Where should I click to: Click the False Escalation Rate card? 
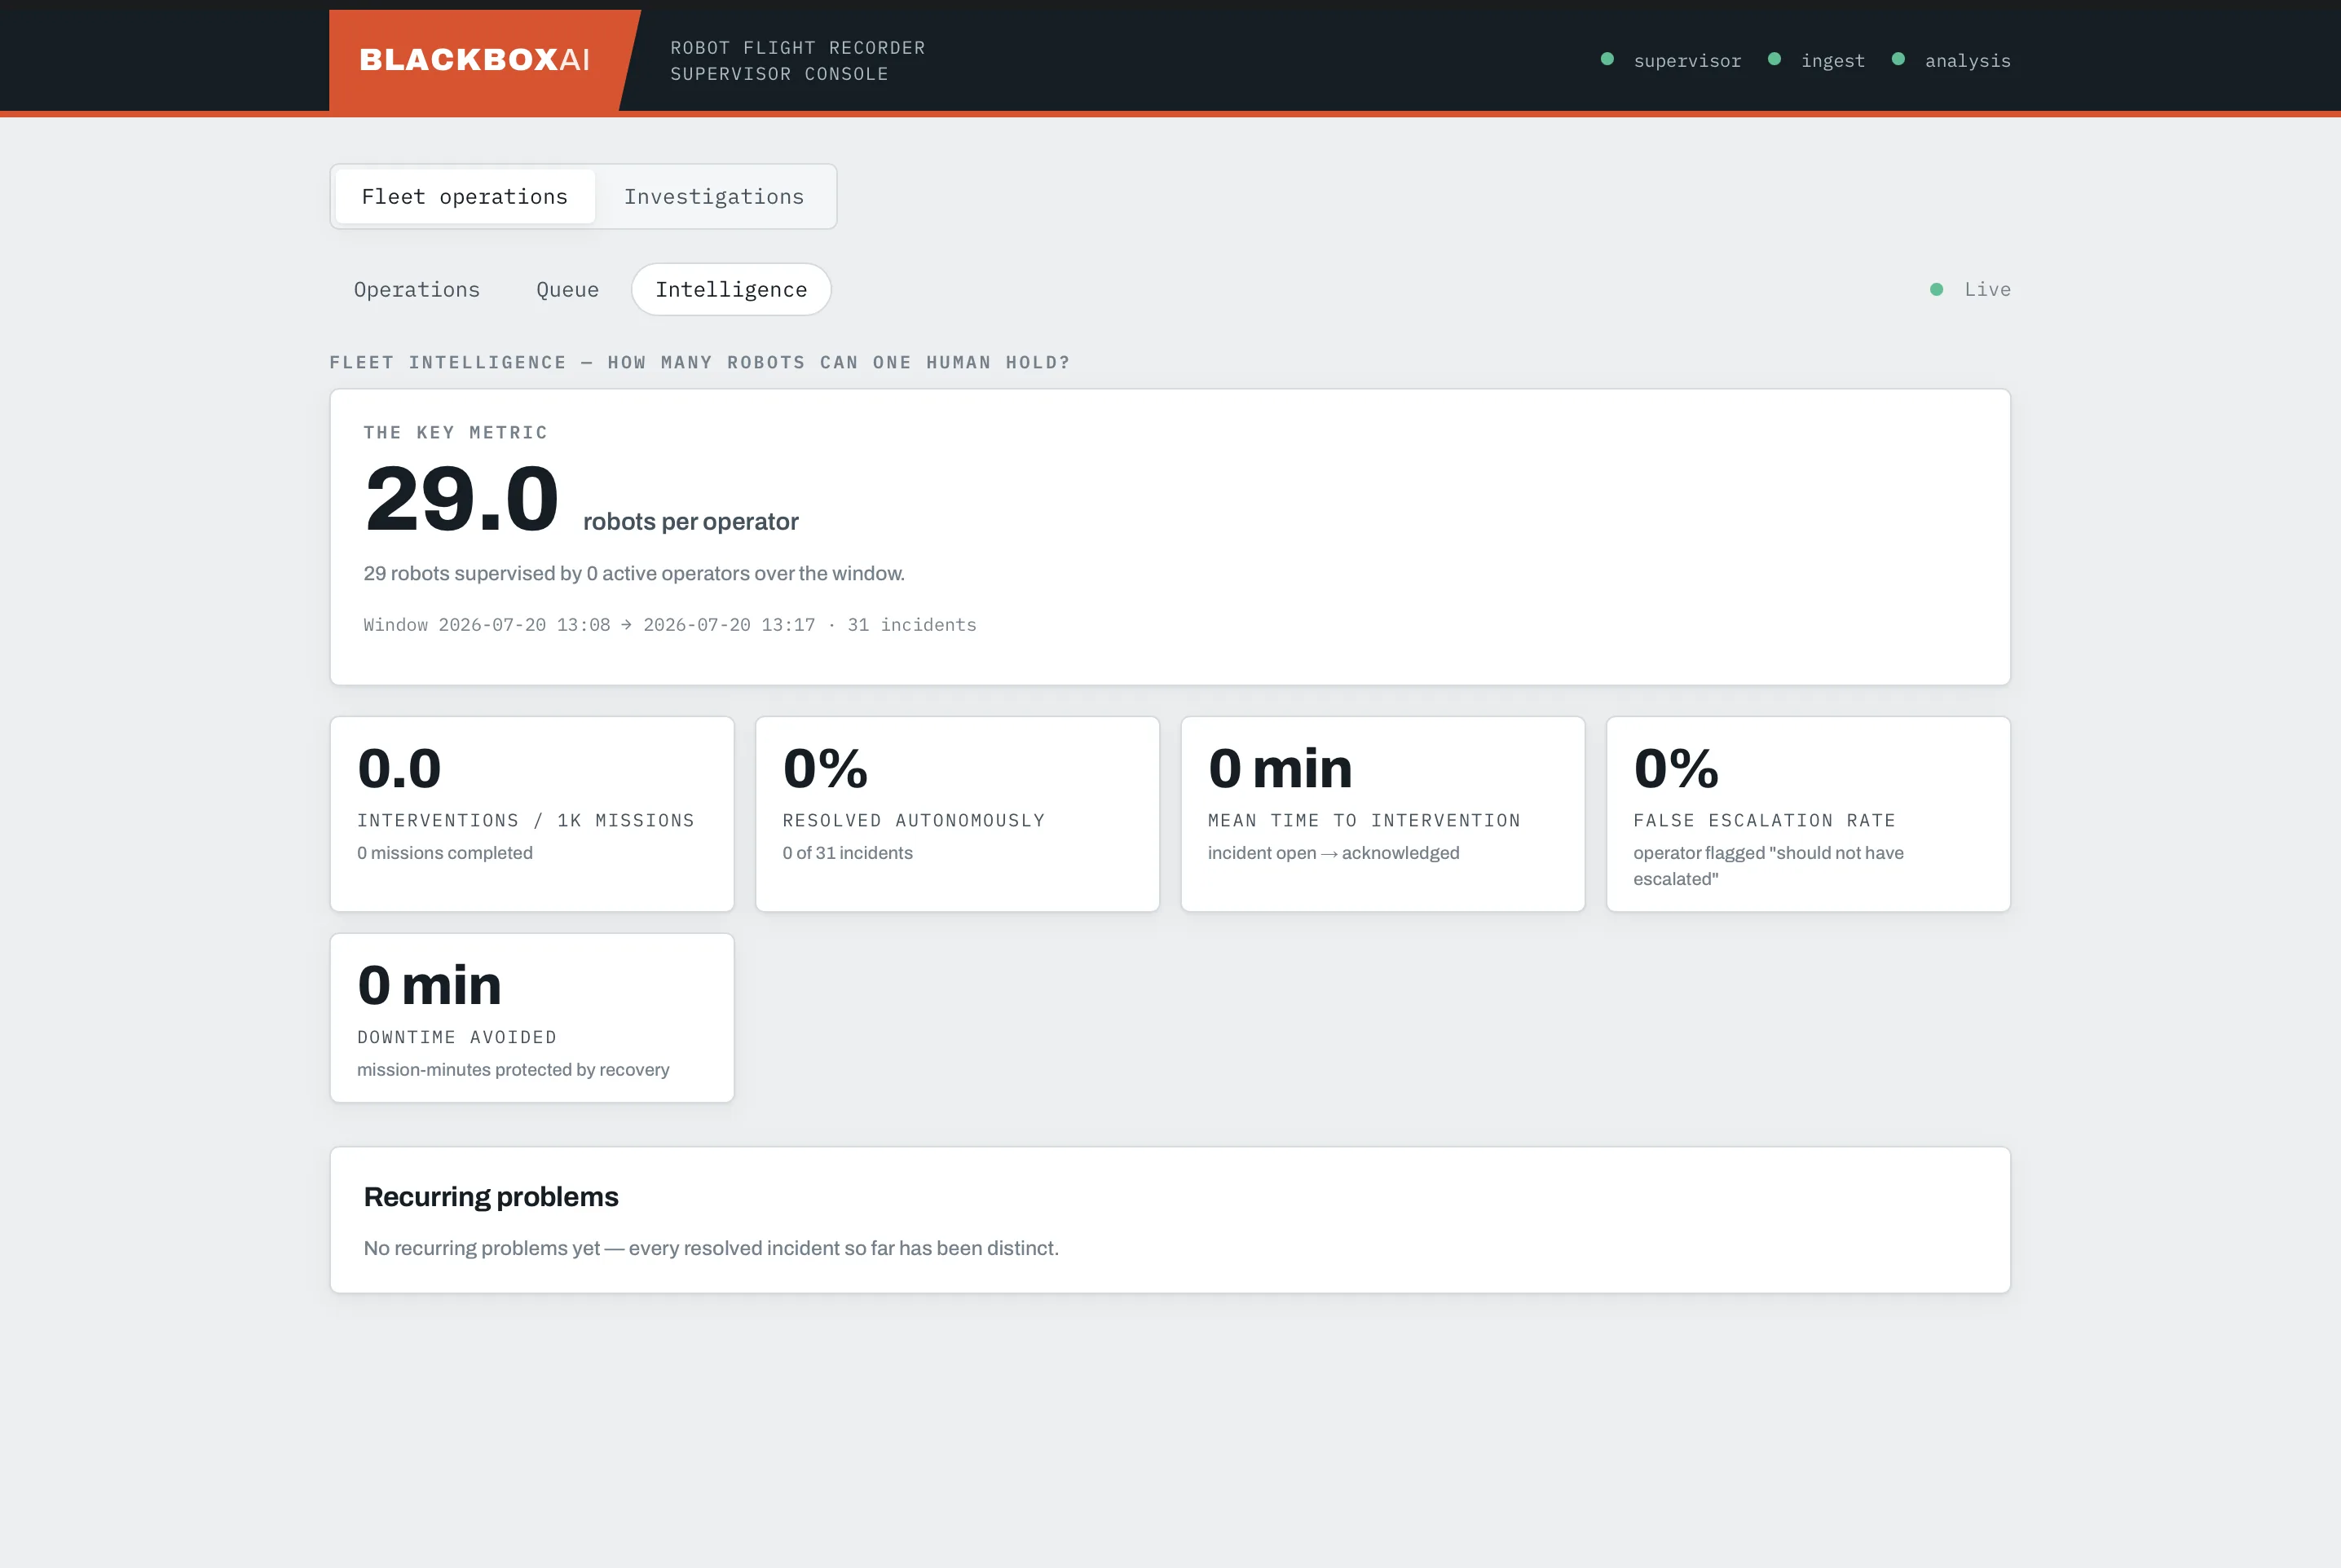pyautogui.click(x=1808, y=814)
